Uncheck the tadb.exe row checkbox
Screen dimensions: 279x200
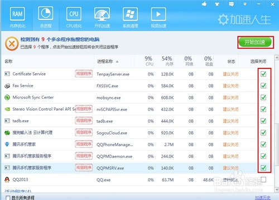click(x=263, y=121)
